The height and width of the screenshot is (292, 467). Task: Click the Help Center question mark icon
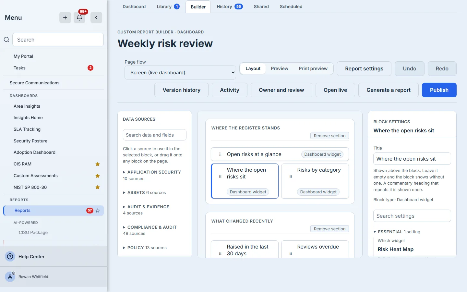point(10,256)
